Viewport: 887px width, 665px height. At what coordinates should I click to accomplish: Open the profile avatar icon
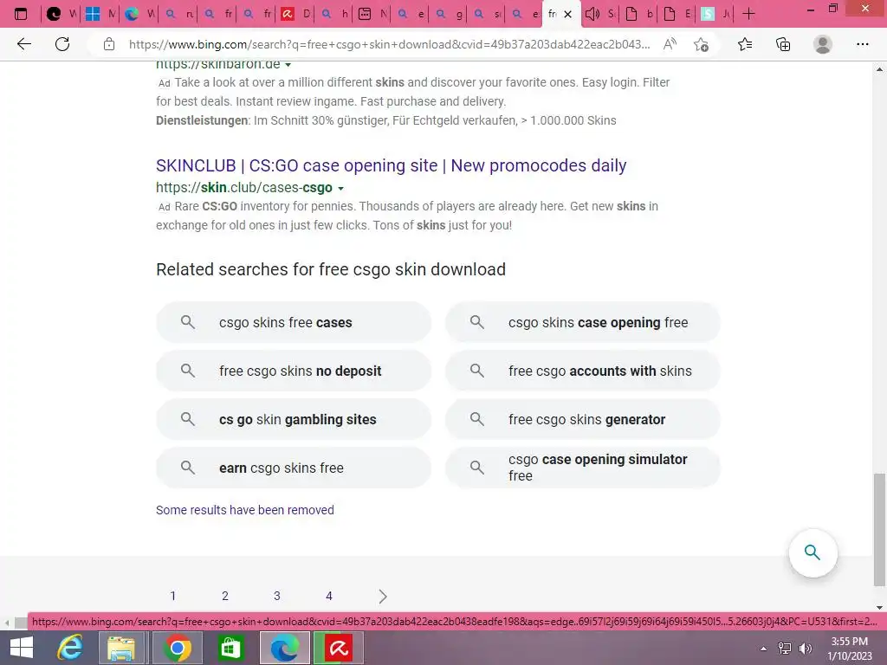823,44
